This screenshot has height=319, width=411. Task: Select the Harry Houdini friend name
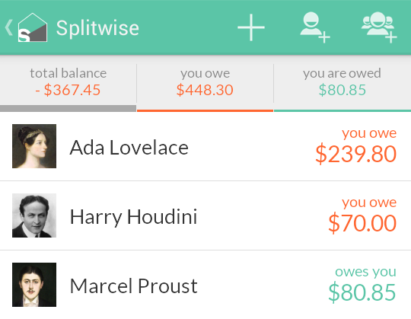click(133, 217)
